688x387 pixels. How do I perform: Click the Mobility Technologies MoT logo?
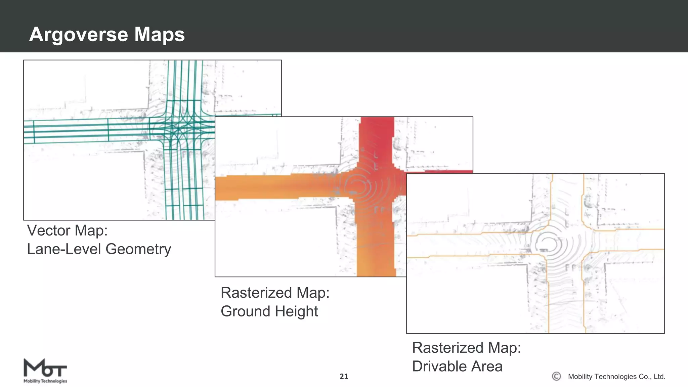point(45,371)
